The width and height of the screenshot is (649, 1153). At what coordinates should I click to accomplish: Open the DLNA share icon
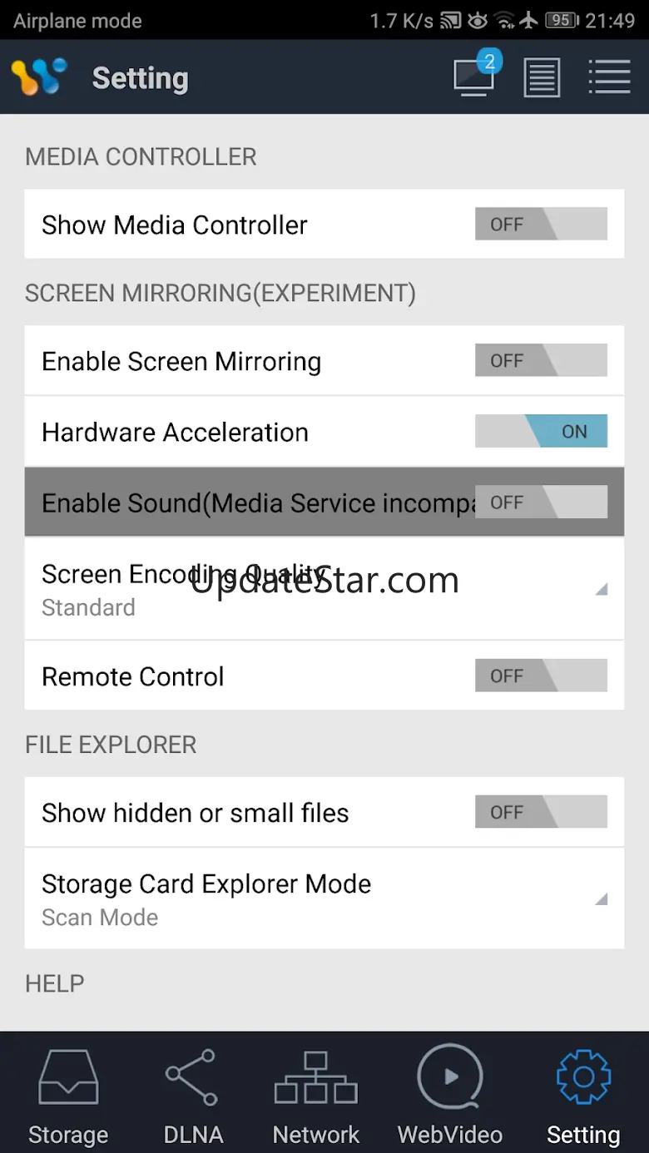click(x=191, y=1077)
